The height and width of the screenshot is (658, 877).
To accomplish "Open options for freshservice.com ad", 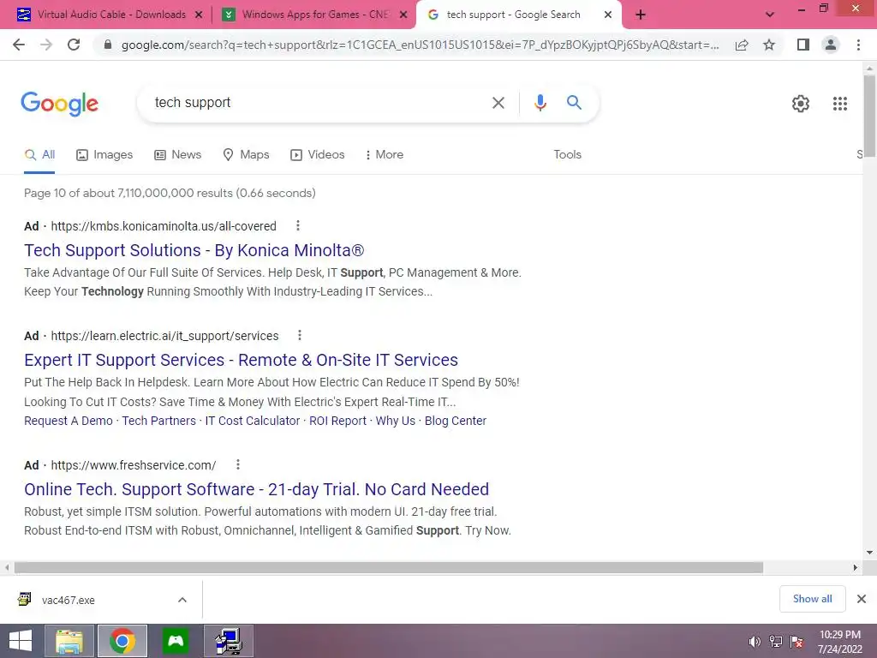I will [238, 464].
